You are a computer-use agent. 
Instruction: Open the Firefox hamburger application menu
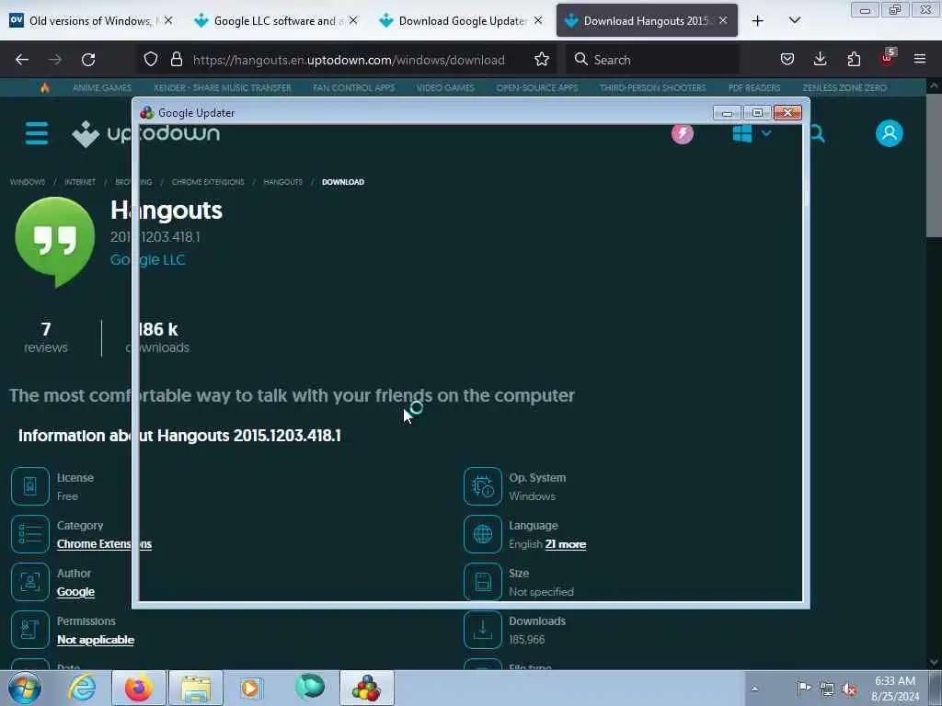920,59
